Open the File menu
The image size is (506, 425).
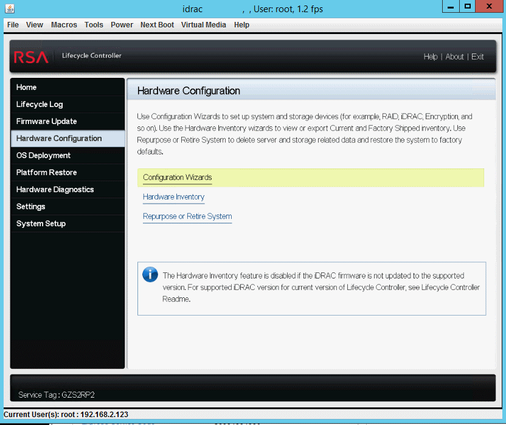(x=13, y=25)
